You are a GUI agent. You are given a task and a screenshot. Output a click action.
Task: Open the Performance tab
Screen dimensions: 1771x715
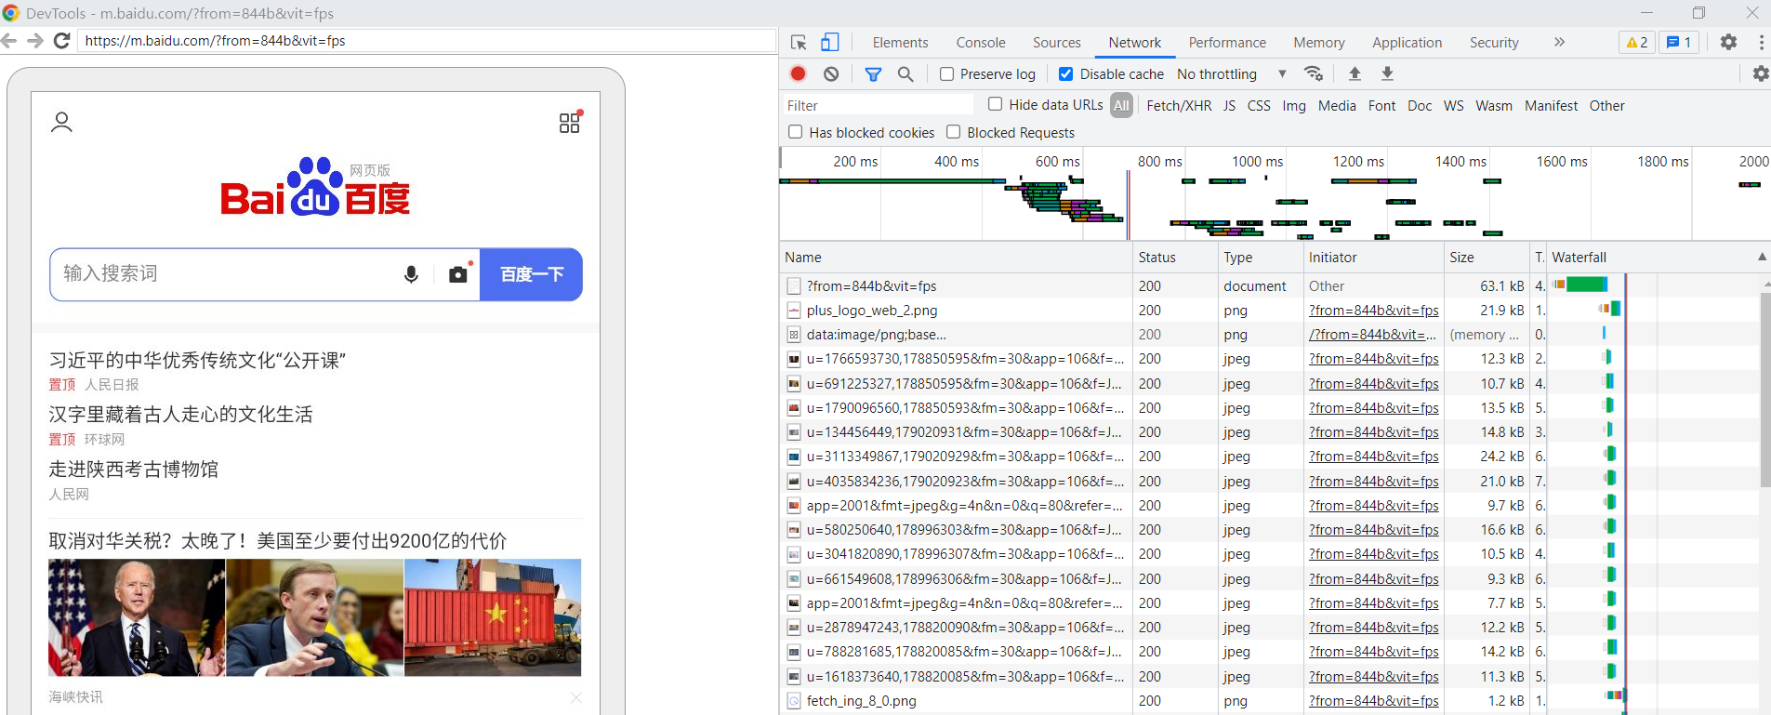[1227, 43]
